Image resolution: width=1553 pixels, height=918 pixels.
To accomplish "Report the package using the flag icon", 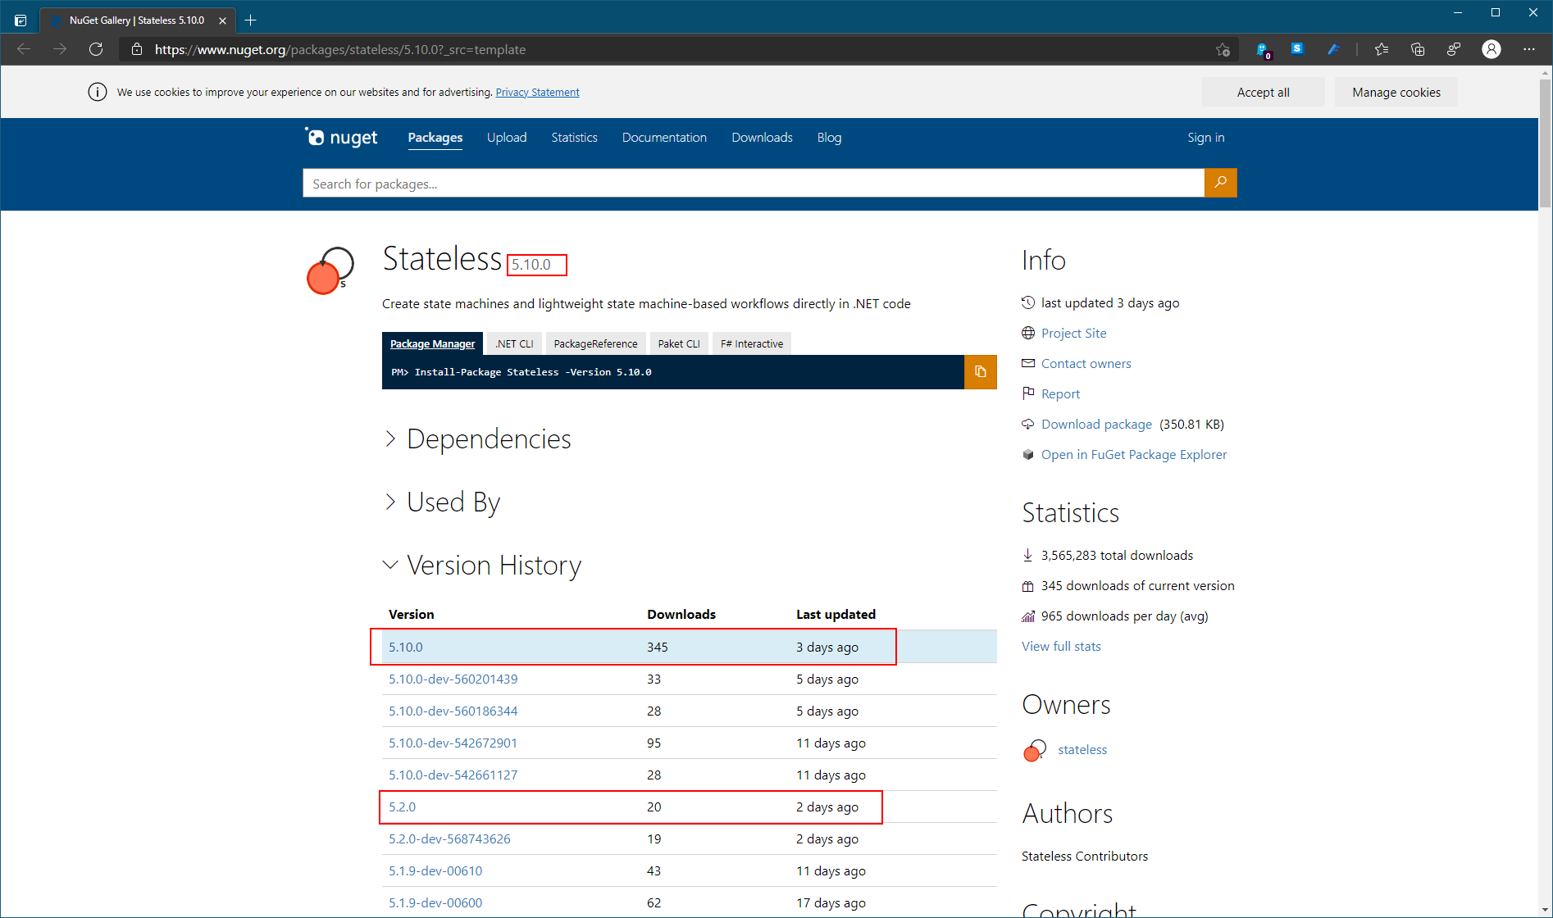I will click(1028, 393).
